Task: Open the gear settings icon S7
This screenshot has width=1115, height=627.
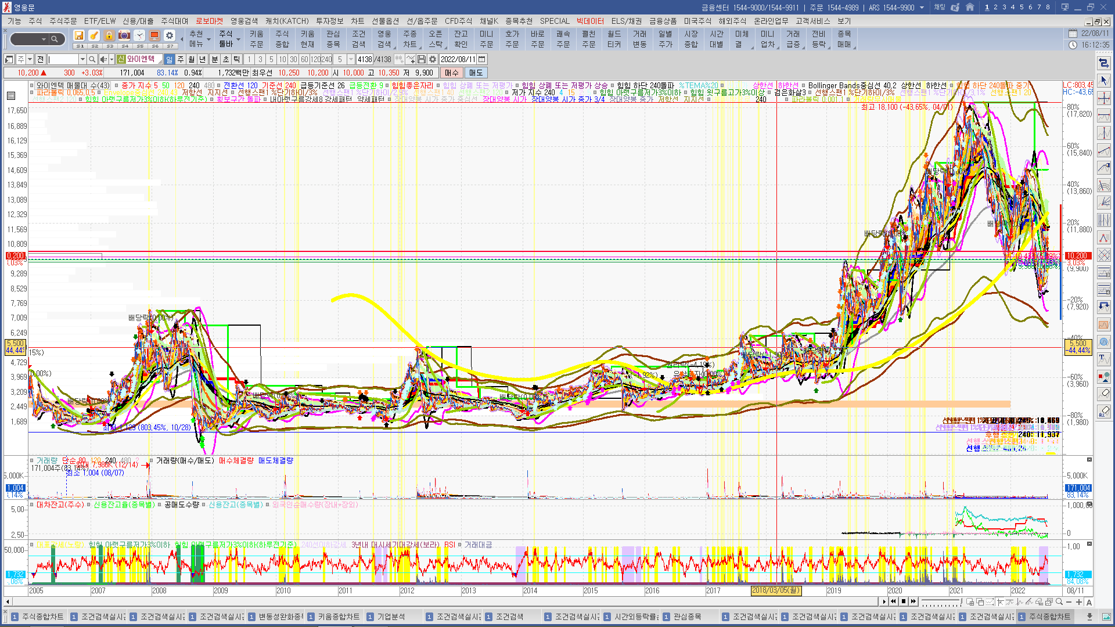Action: [170, 36]
